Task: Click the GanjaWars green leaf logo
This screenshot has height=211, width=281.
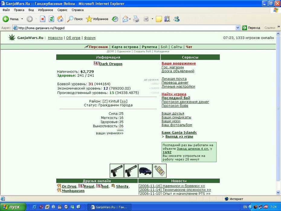Action: [x=12, y=37]
